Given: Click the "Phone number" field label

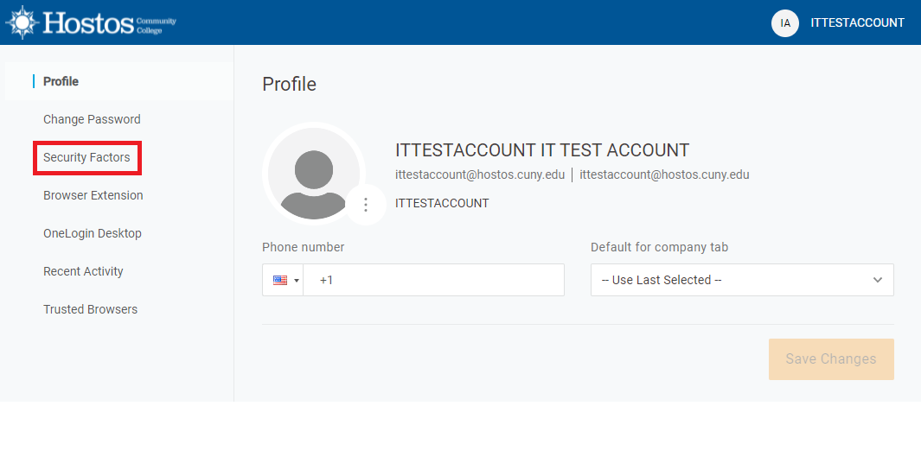Looking at the screenshot, I should tap(303, 247).
